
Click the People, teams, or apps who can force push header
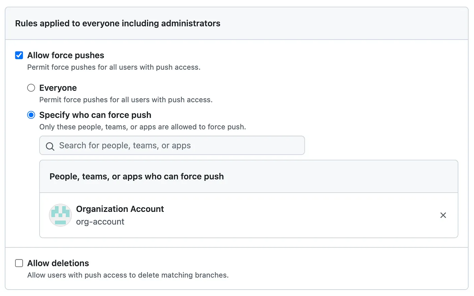[x=136, y=176]
